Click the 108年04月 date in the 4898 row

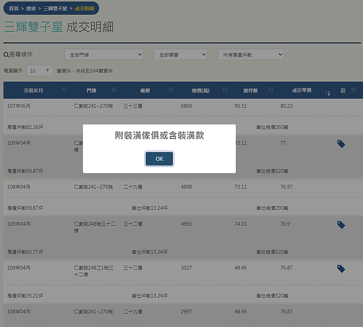tap(19, 187)
